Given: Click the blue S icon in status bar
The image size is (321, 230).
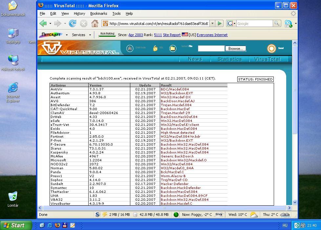Looking at the screenshot, I should point(97,215).
